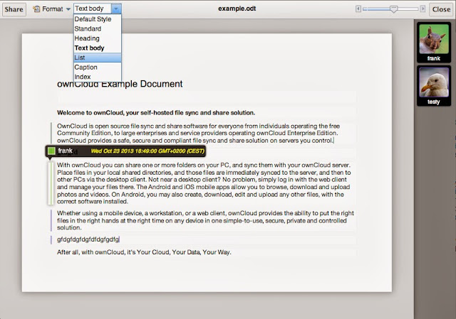Click the zoom slider right arrow
456x319 pixels.
tap(423, 9)
